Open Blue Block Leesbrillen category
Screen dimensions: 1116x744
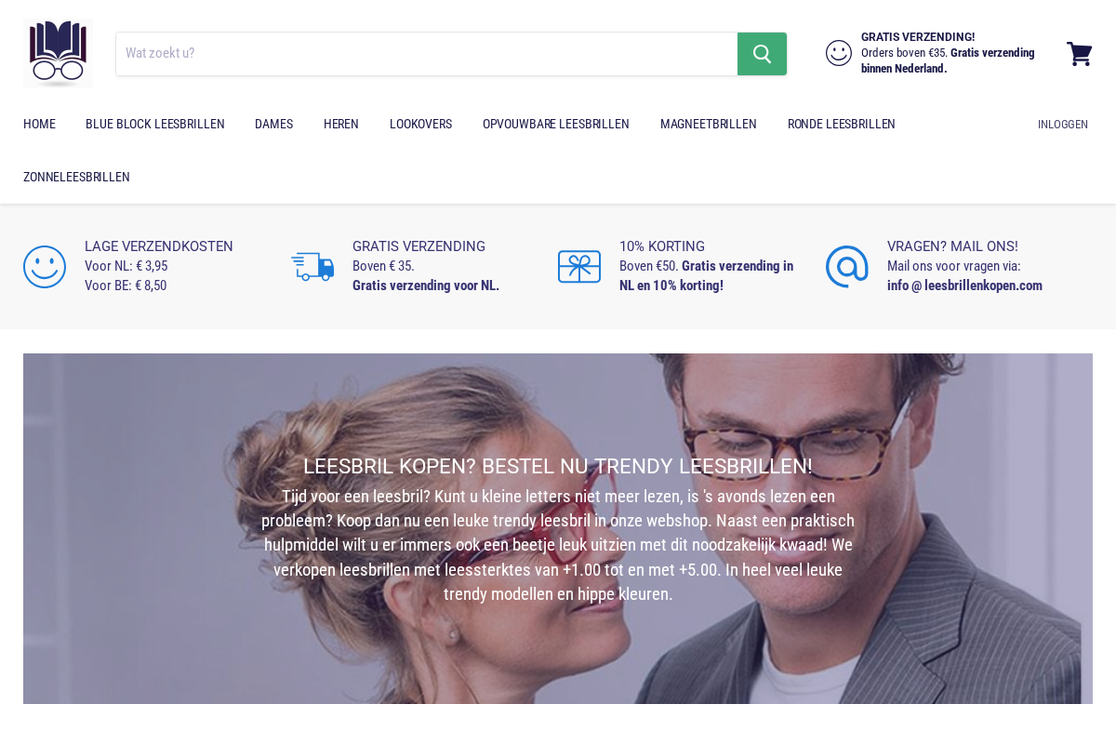[155, 124]
